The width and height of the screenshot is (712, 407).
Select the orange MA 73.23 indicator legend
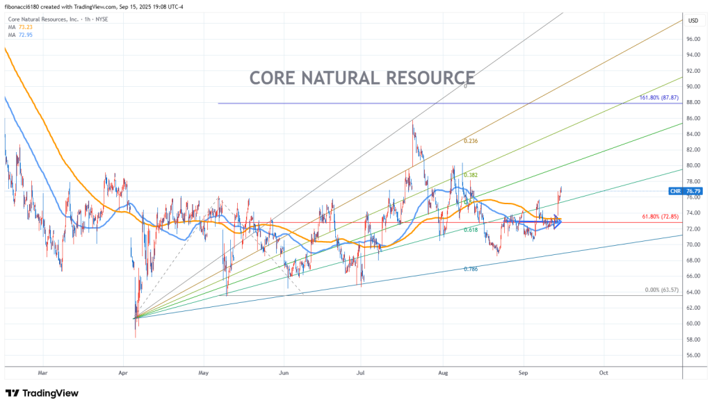point(20,27)
